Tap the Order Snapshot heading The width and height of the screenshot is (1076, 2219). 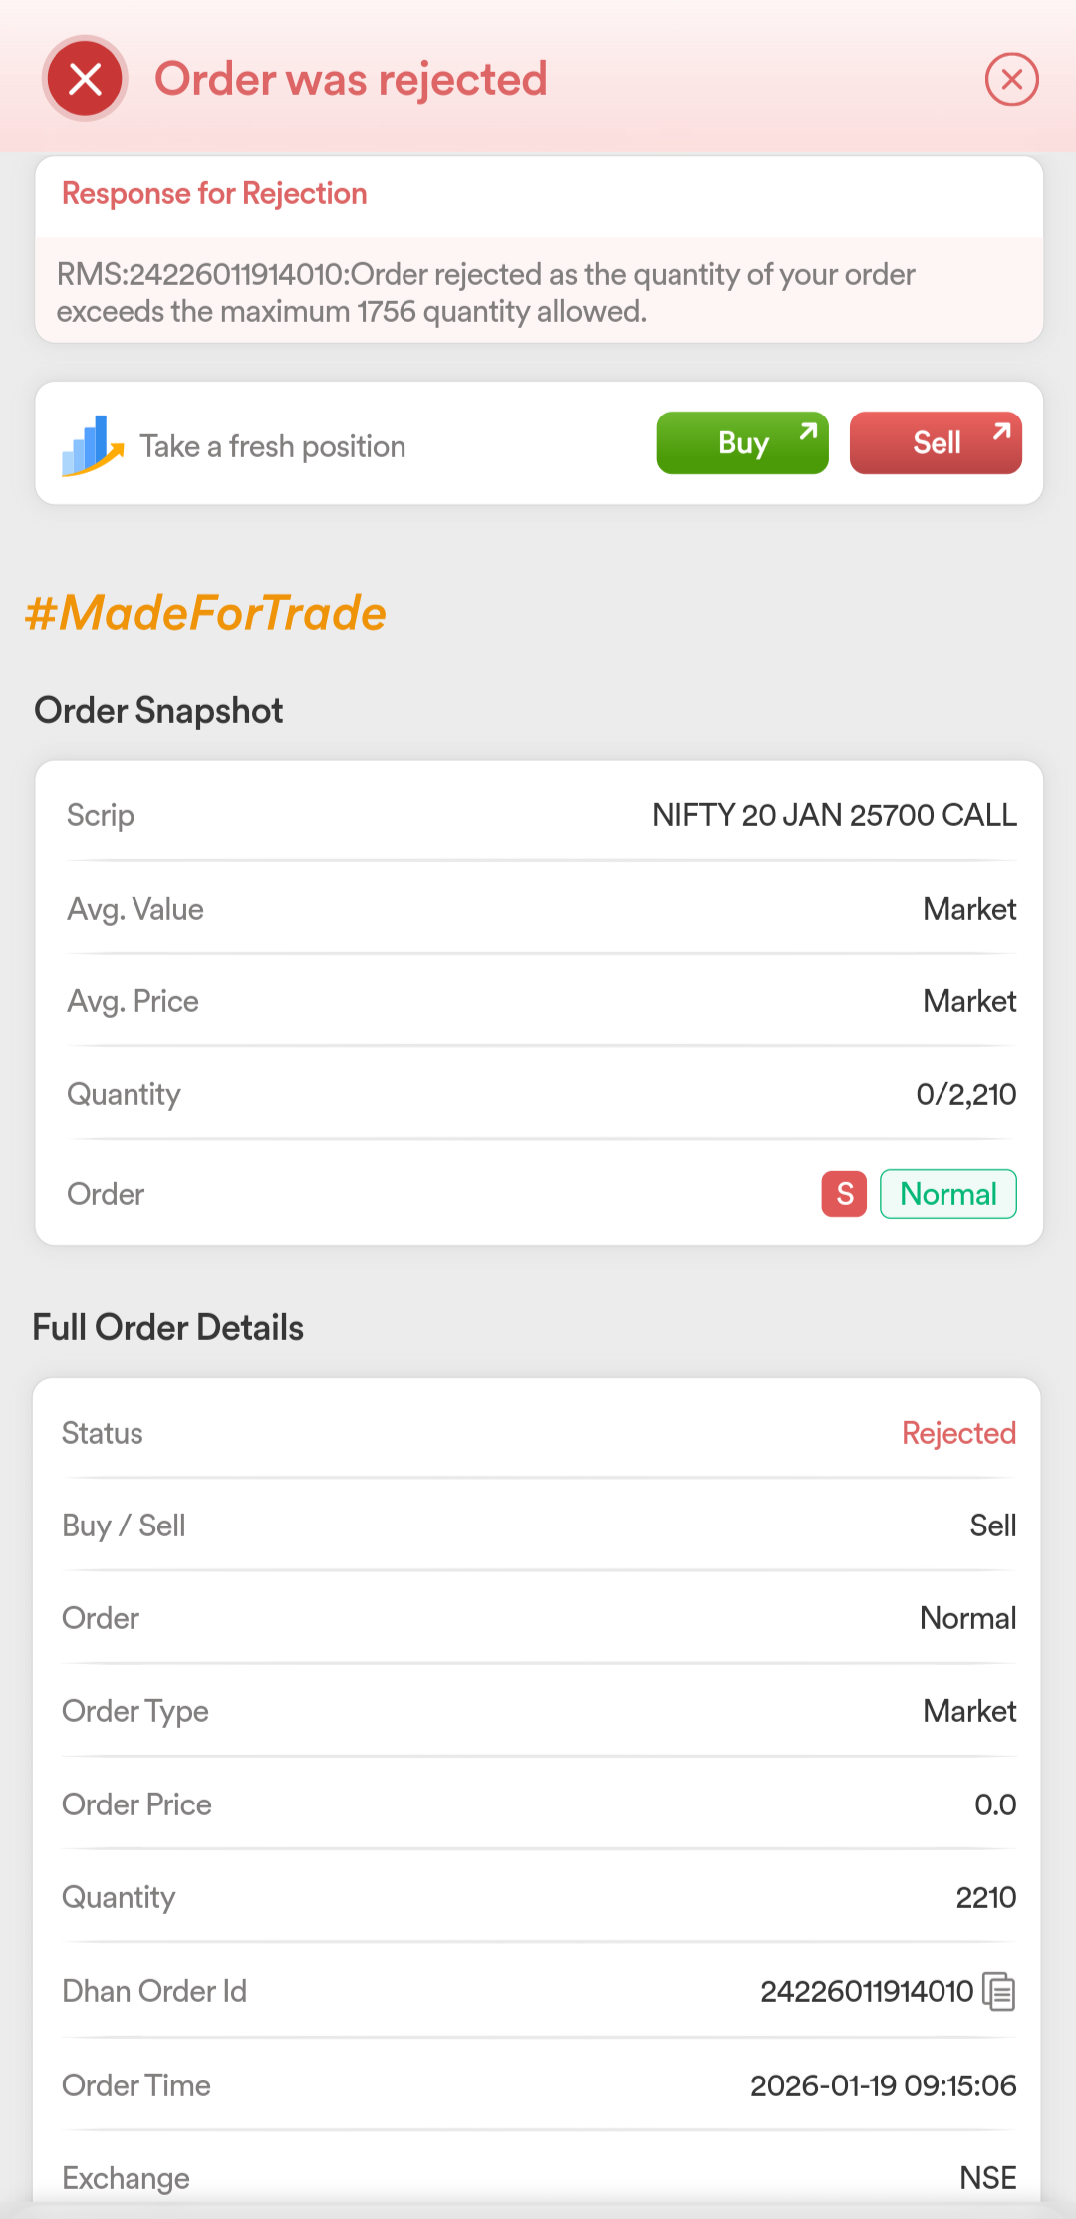pos(158,711)
